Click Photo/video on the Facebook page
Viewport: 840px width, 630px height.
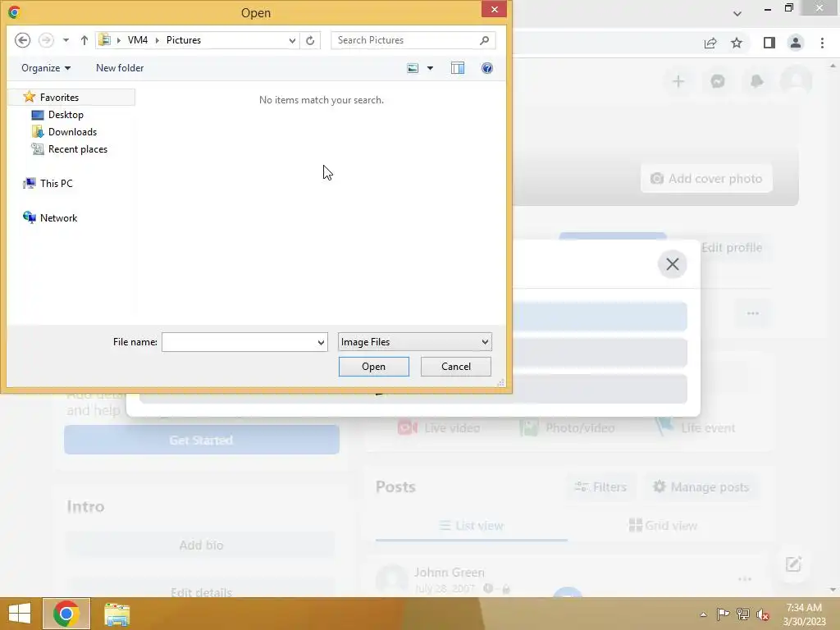tap(568, 427)
